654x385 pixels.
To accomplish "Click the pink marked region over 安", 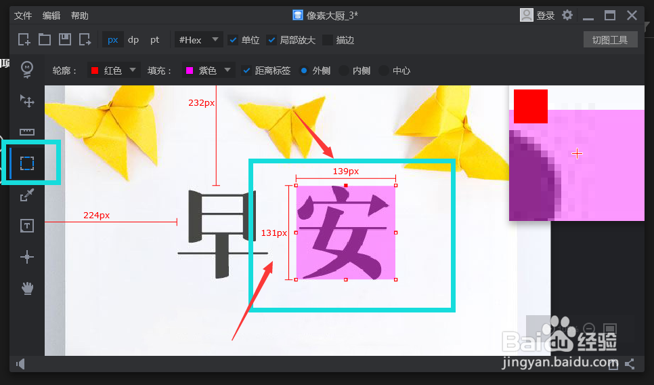I will (x=346, y=232).
